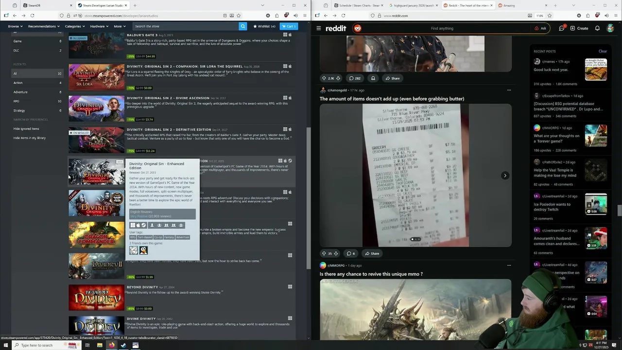Open options menu on r/MMORPG post
The image size is (622, 350).
(509, 265)
